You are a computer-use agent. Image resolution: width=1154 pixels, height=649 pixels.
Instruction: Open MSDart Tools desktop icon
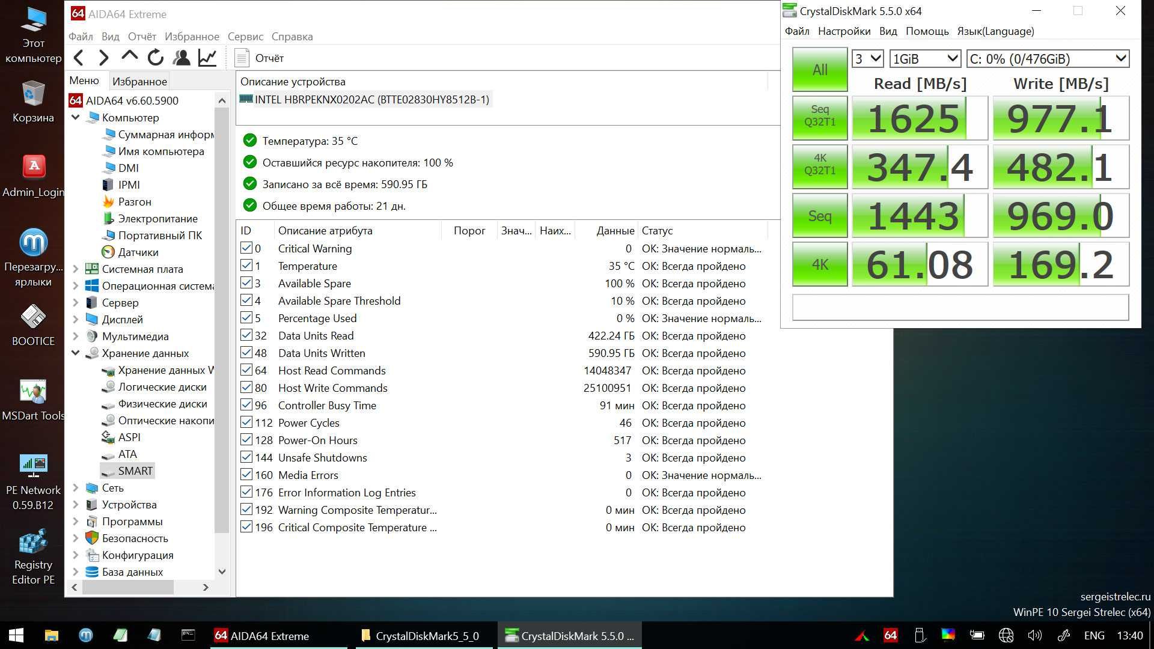click(x=33, y=400)
